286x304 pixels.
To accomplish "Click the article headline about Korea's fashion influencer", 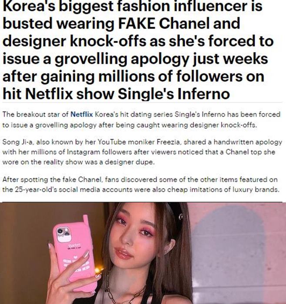I will coord(138,50).
